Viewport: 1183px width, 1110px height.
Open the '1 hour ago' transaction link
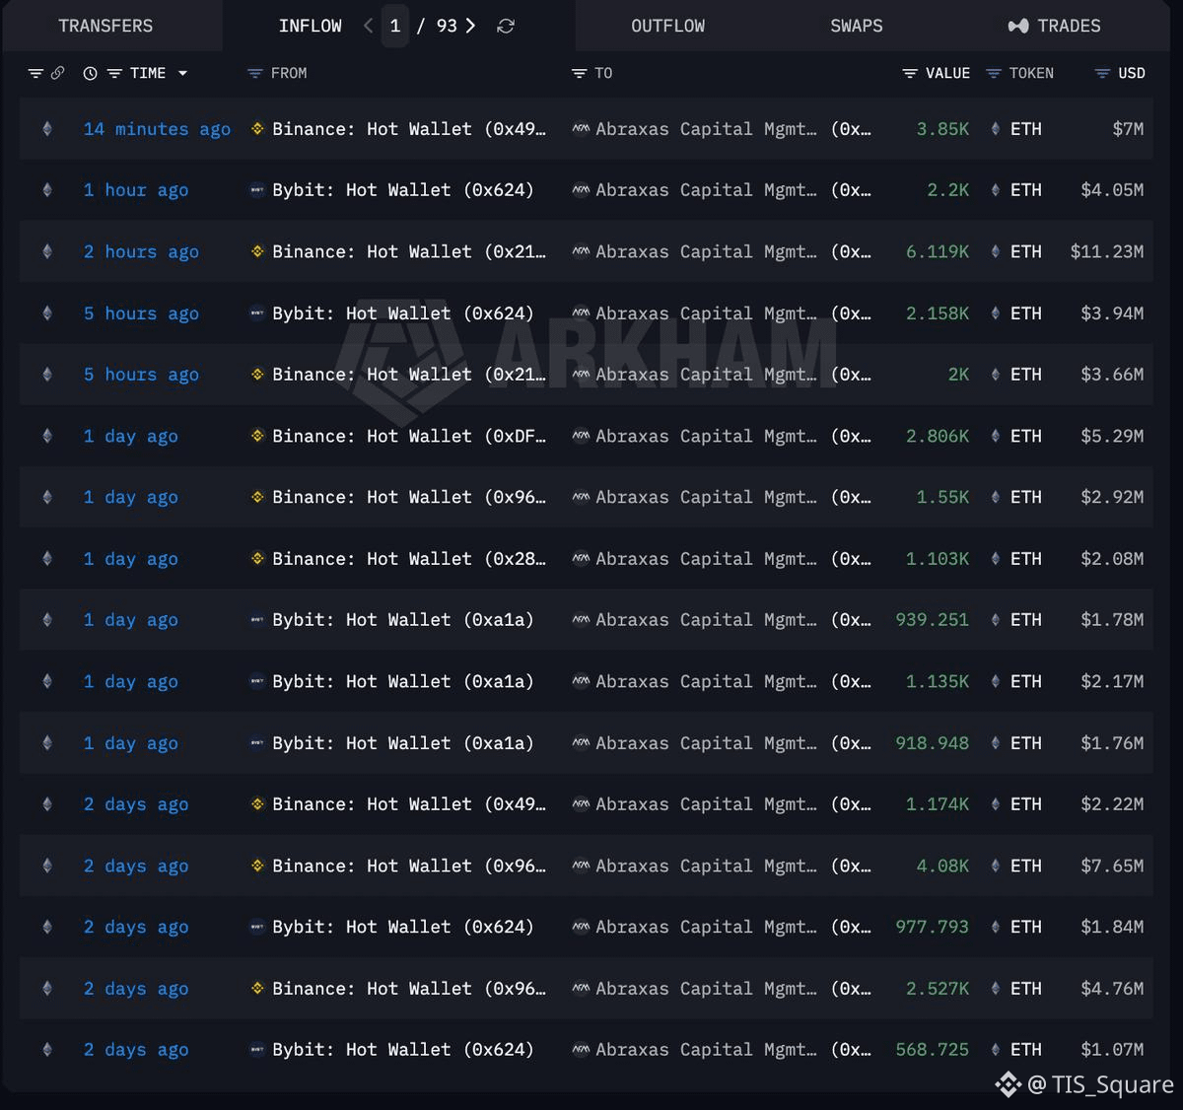point(135,190)
